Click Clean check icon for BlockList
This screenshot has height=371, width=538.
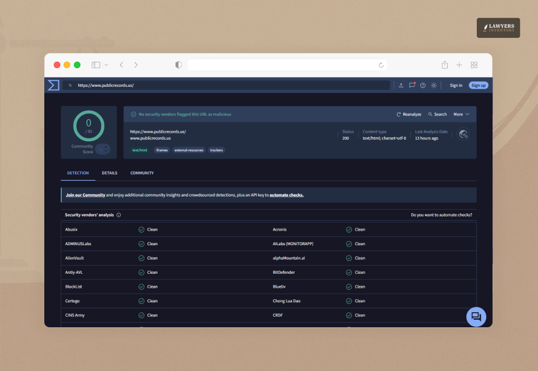tap(142, 287)
